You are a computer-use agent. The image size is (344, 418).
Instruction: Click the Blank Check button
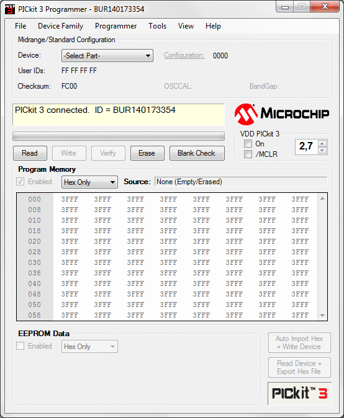click(197, 153)
